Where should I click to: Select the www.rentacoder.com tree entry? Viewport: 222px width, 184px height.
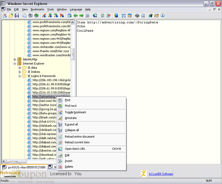51,47
